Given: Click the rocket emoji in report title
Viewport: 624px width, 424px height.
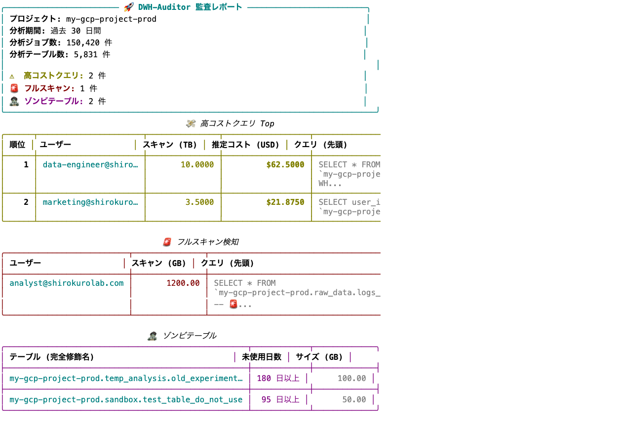Looking at the screenshot, I should point(128,7).
